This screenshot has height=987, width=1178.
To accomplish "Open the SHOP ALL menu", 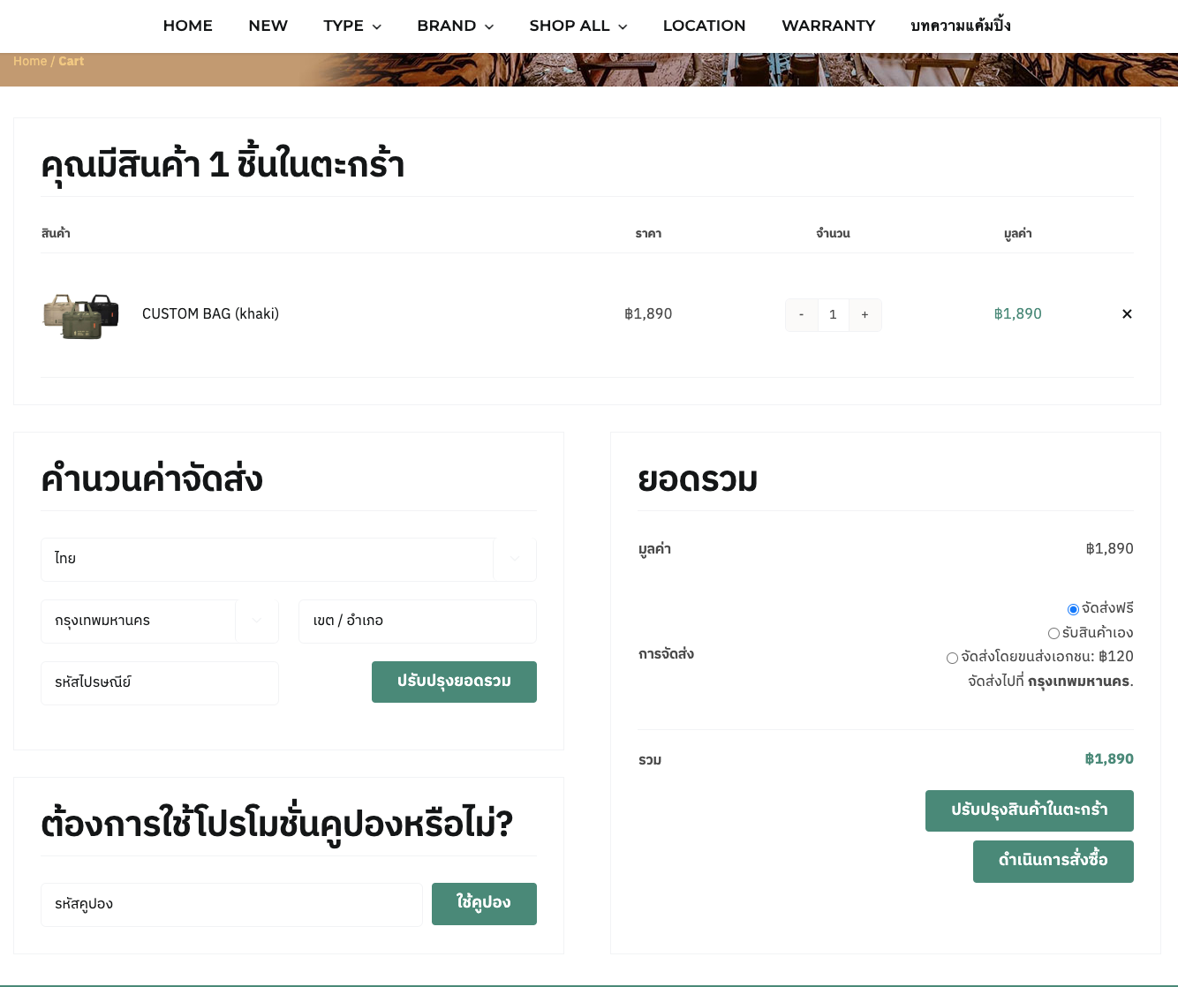I will tap(578, 26).
